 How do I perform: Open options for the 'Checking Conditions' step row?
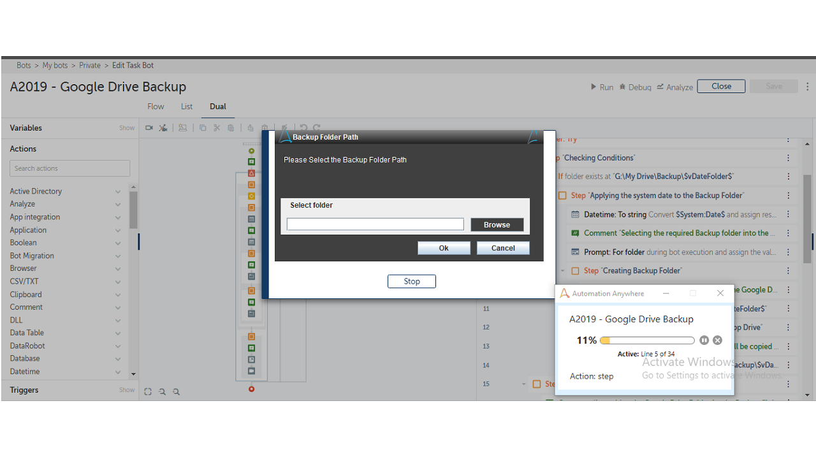click(x=789, y=158)
